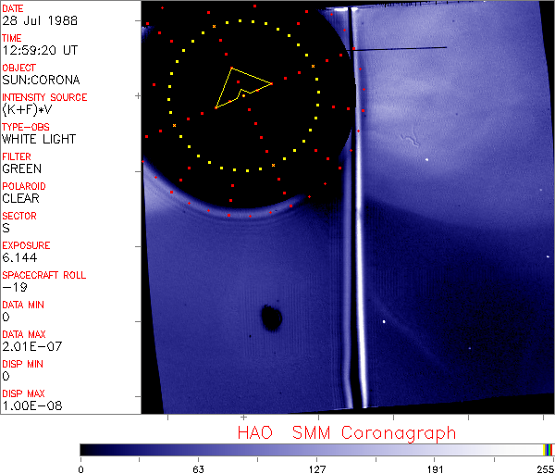555x474 pixels.
Task: Click the INTENSITY SOURCE label
Action: click(44, 97)
